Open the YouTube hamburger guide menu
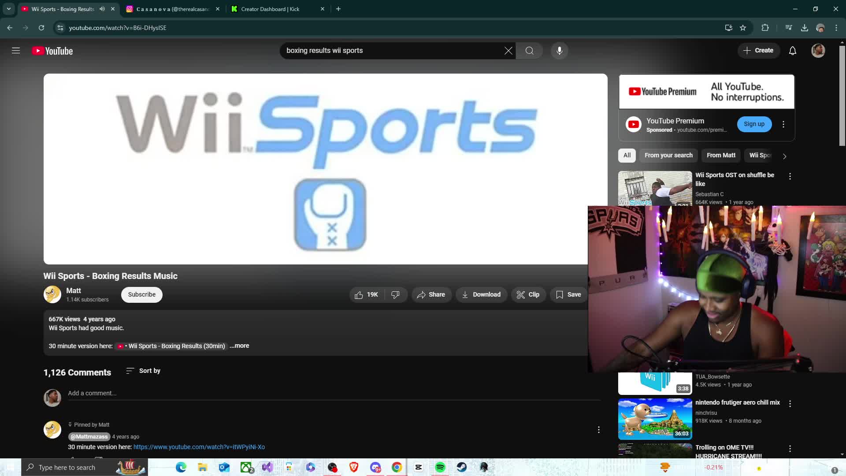 (16, 51)
